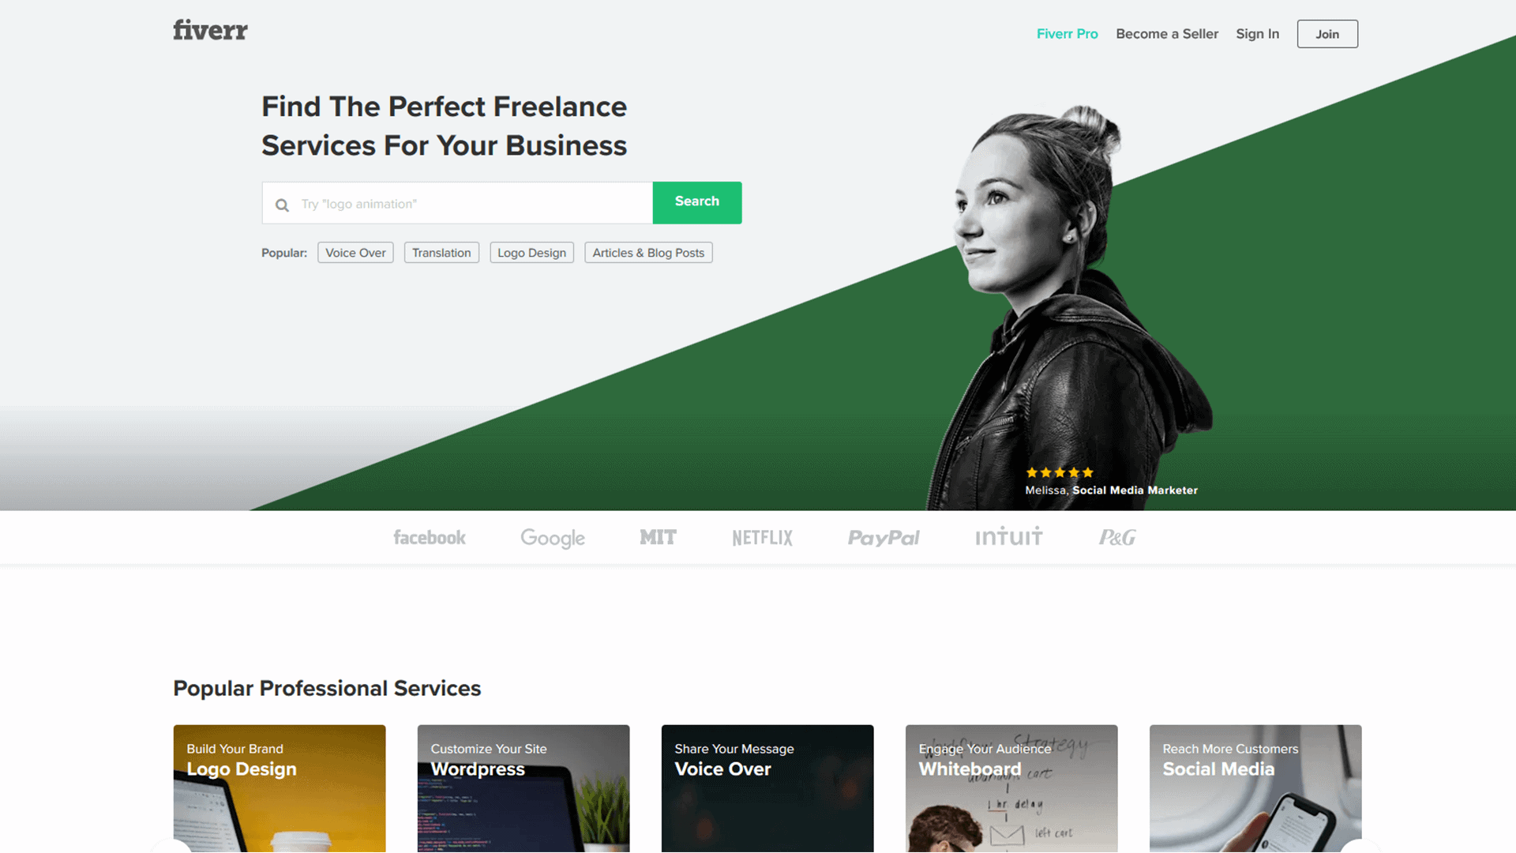This screenshot has width=1516, height=853.
Task: Click the five-star rating under Melissa
Action: click(x=1060, y=472)
